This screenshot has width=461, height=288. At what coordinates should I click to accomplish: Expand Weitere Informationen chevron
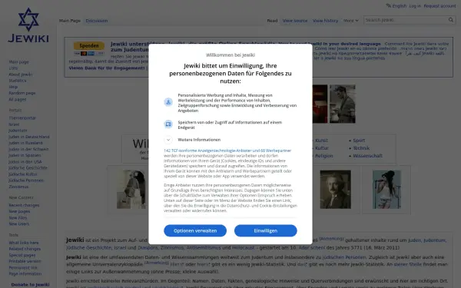(168, 140)
